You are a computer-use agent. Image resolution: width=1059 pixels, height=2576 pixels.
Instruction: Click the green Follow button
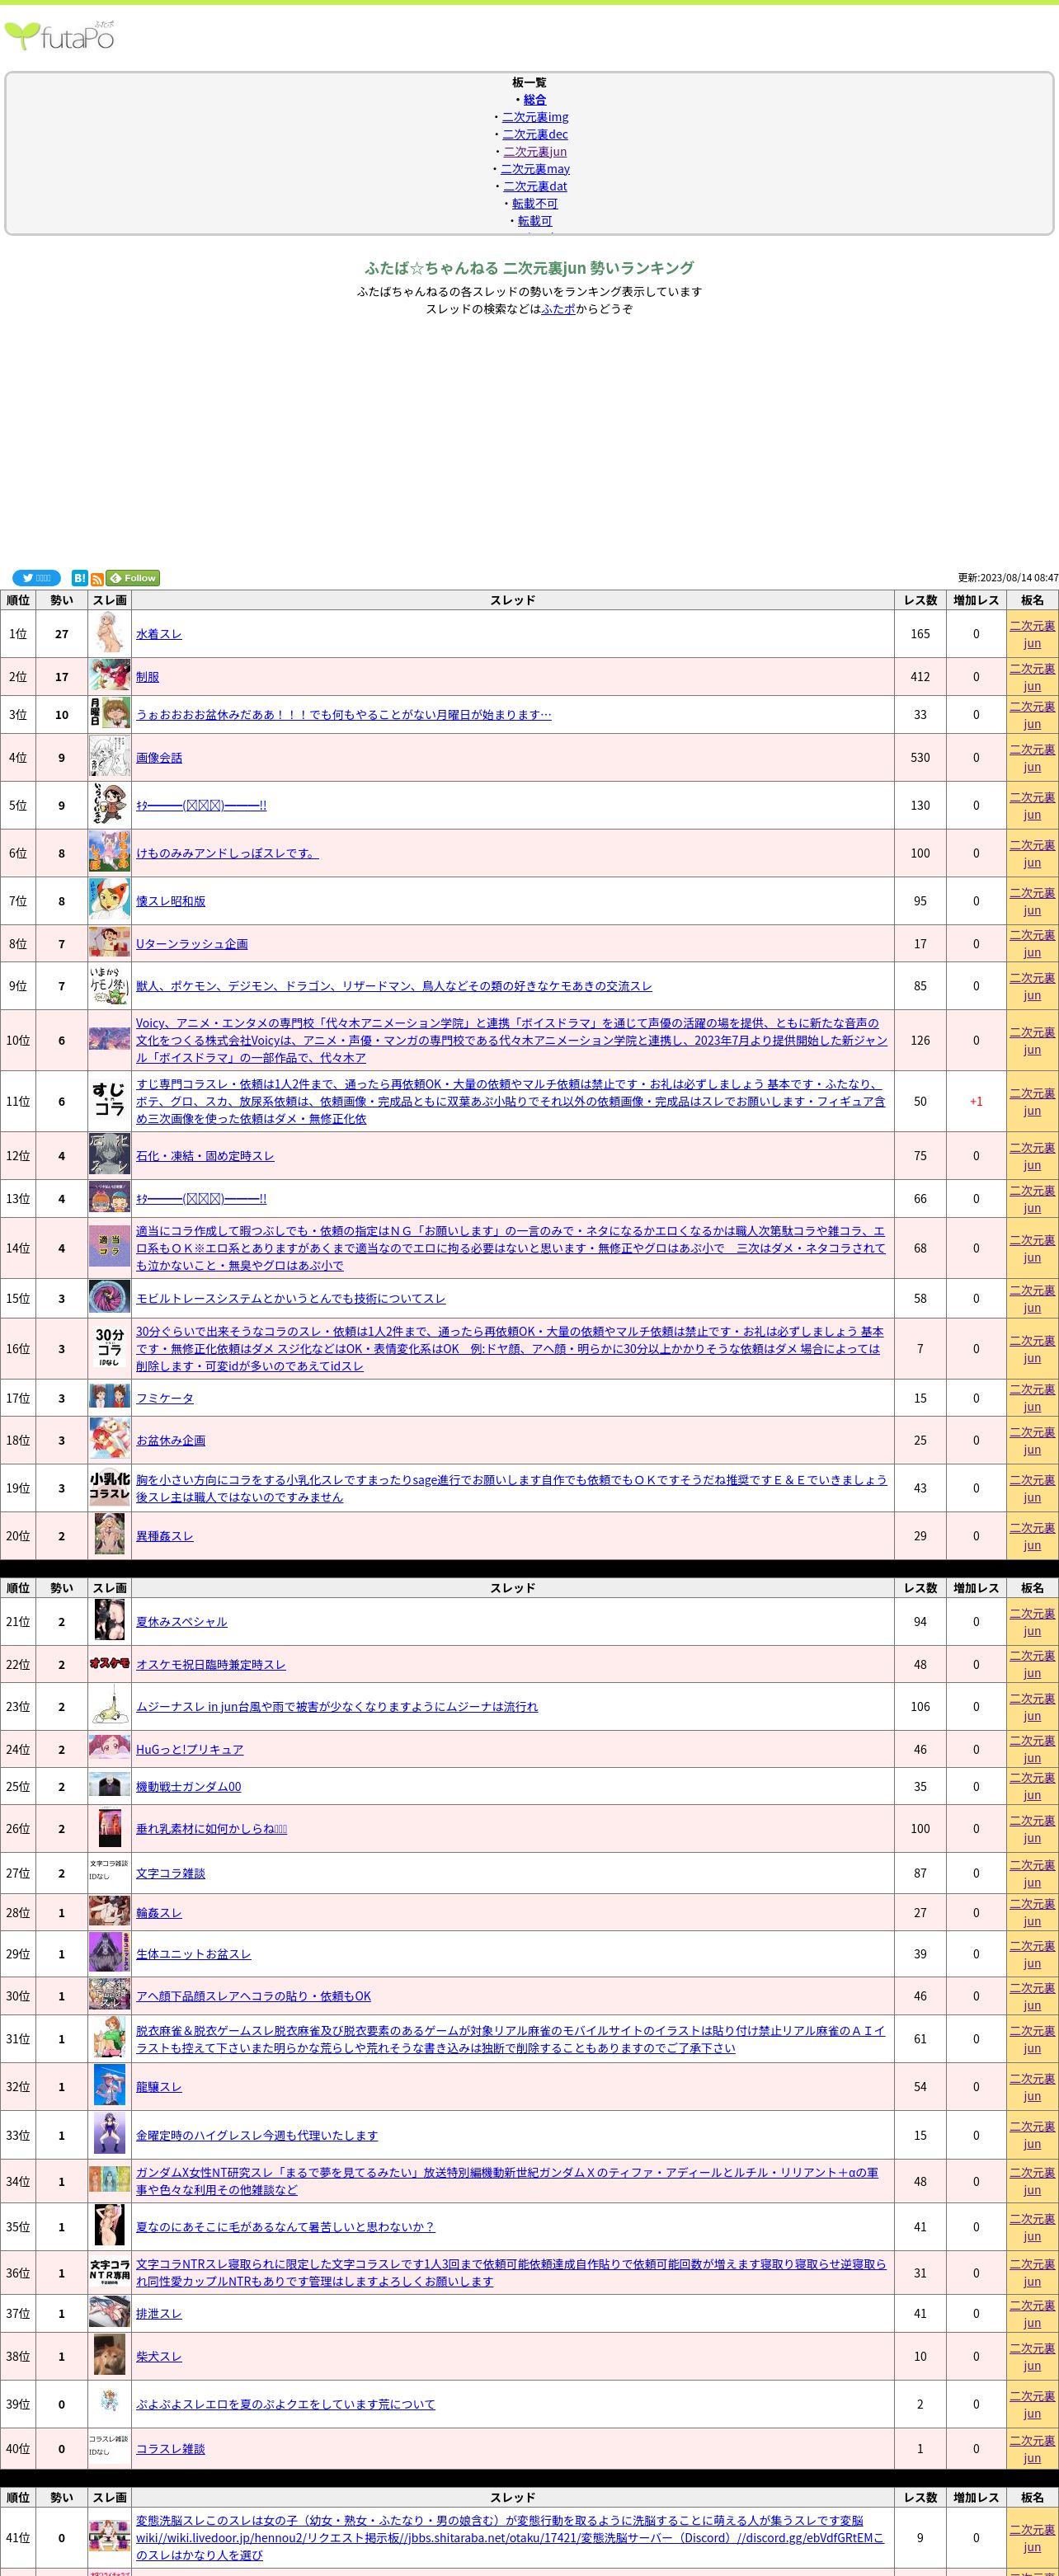133,578
